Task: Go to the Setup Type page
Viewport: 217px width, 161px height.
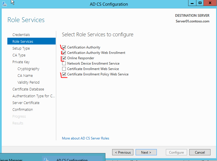Action: 21,48
